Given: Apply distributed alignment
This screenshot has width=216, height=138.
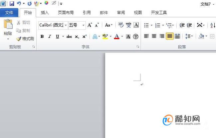Looking at the screenshot, I should coord(177,36).
